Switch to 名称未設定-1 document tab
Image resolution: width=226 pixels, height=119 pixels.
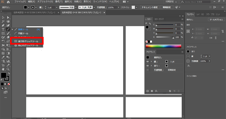click(34, 13)
